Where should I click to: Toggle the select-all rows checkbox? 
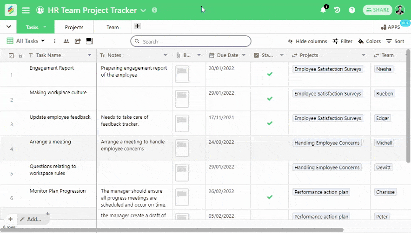[11, 56]
